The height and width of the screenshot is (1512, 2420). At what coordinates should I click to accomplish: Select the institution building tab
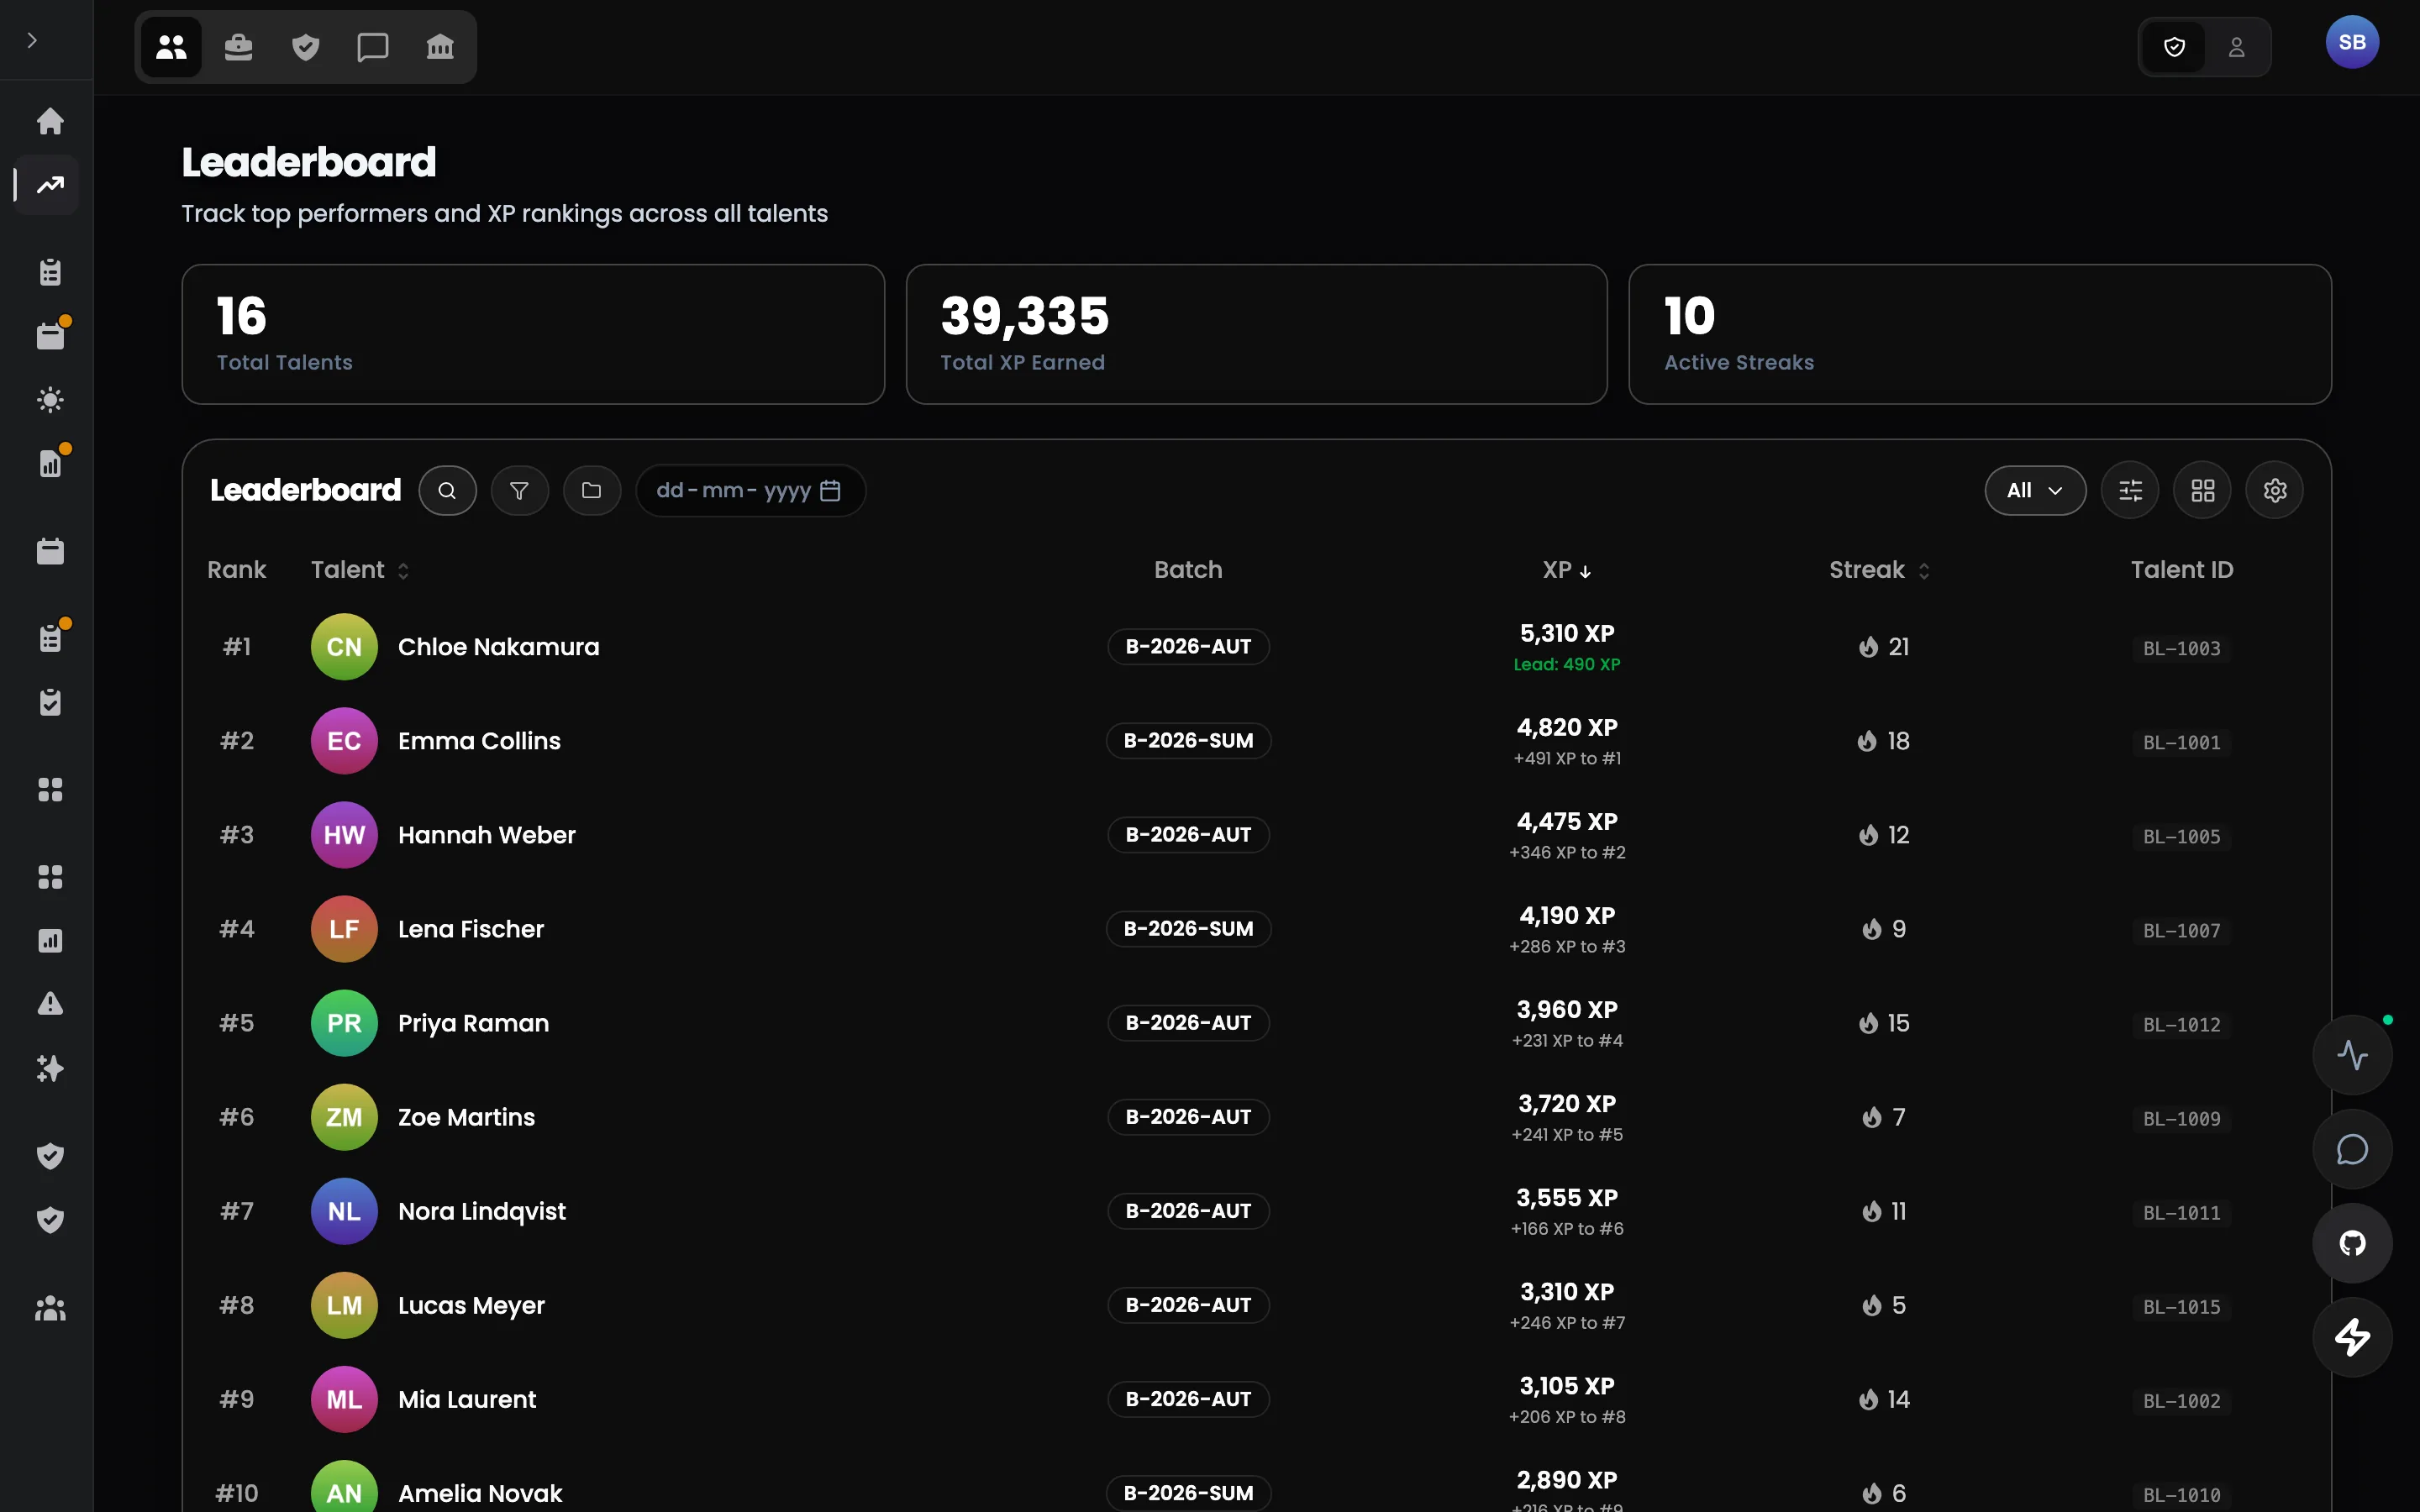(440, 47)
